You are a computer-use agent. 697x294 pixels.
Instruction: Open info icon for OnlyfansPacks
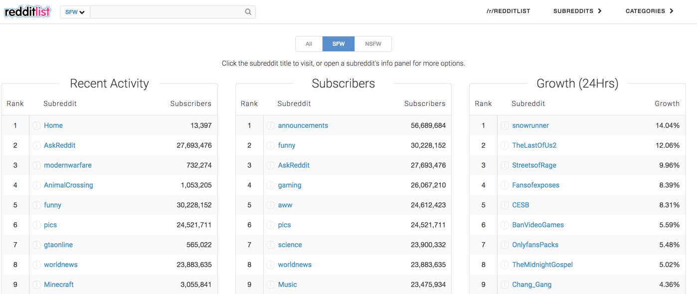(x=505, y=245)
